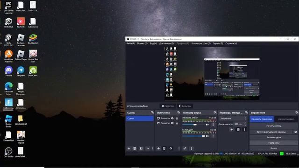Open Настройки settings button
The height and width of the screenshot is (168, 299).
coord(274,143)
